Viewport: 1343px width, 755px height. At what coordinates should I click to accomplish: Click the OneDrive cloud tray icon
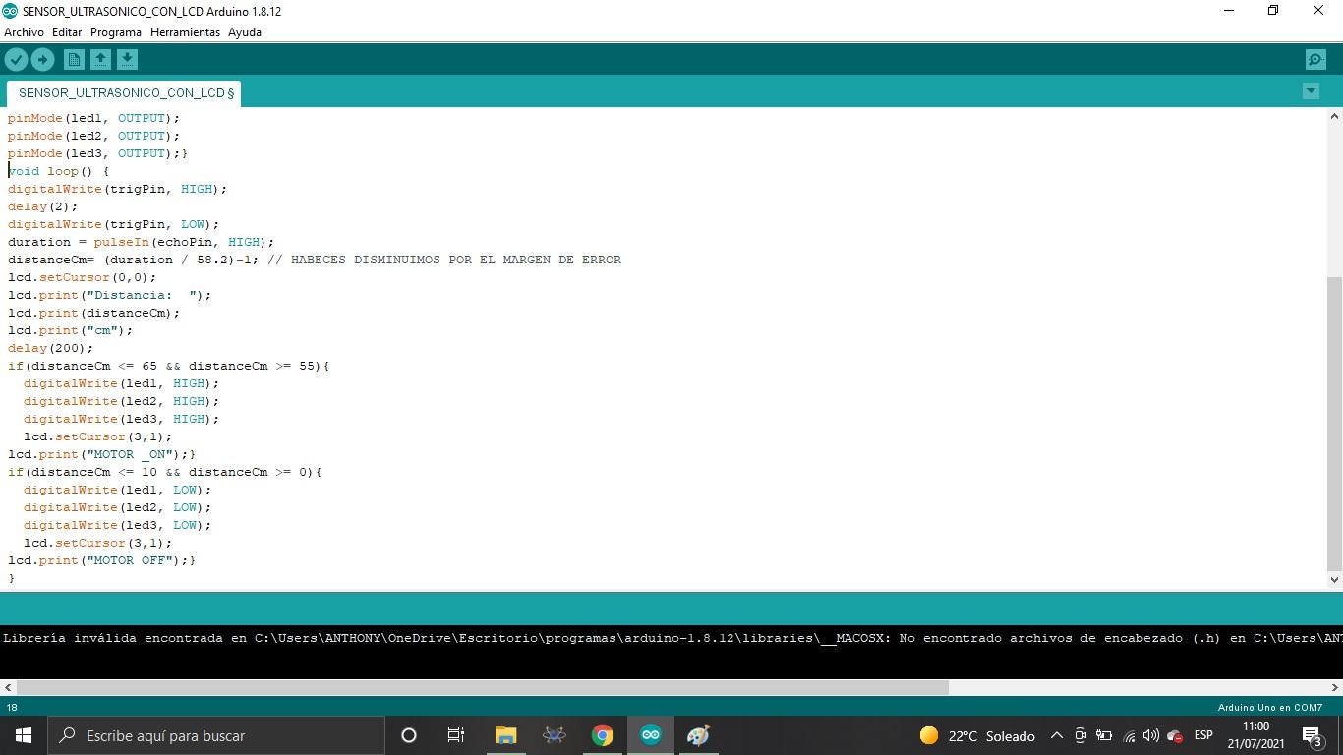point(1174,735)
